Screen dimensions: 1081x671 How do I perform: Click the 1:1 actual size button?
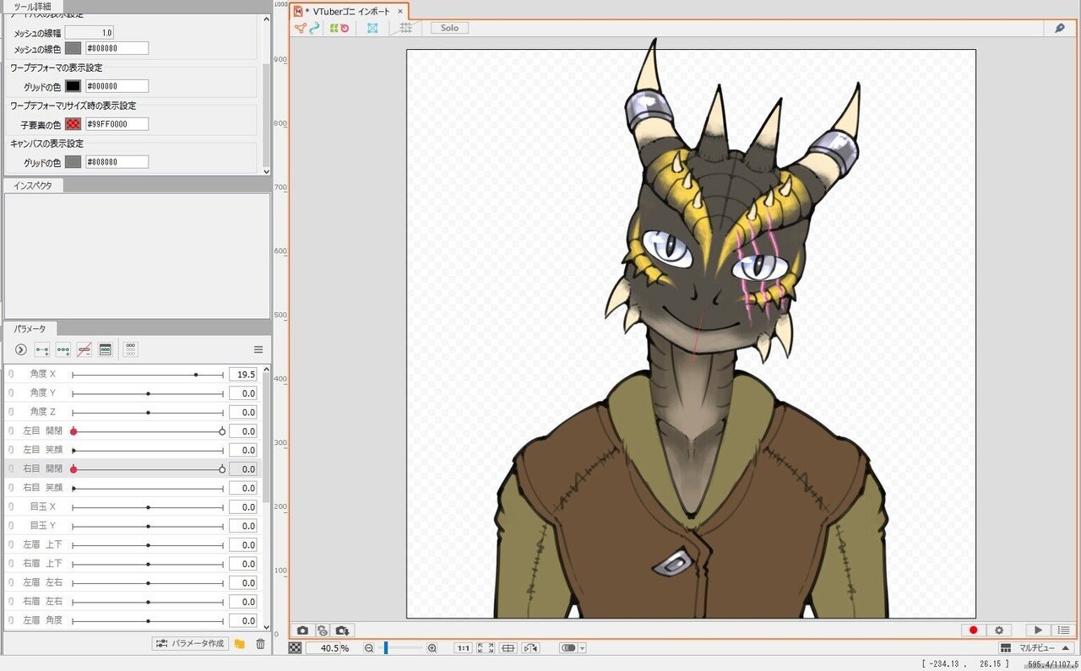(x=464, y=648)
